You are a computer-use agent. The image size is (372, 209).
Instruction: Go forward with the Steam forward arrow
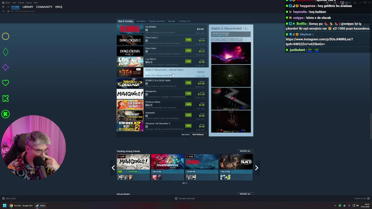[x=8, y=7]
